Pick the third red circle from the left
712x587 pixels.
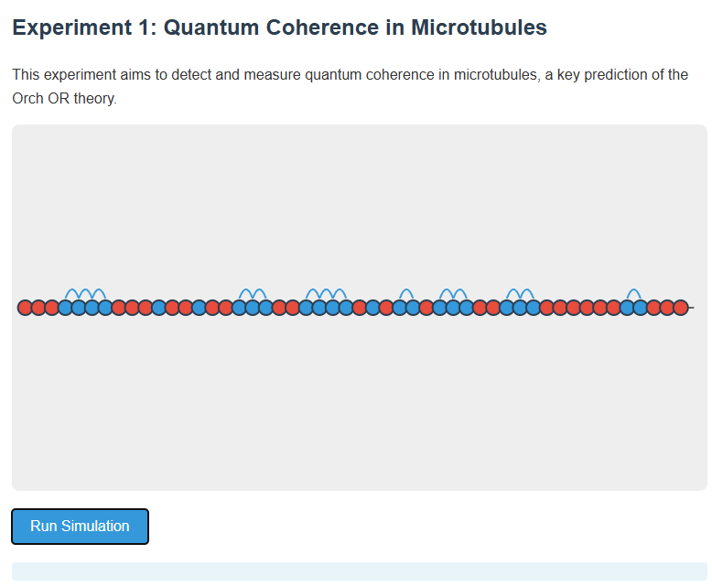tap(51, 308)
